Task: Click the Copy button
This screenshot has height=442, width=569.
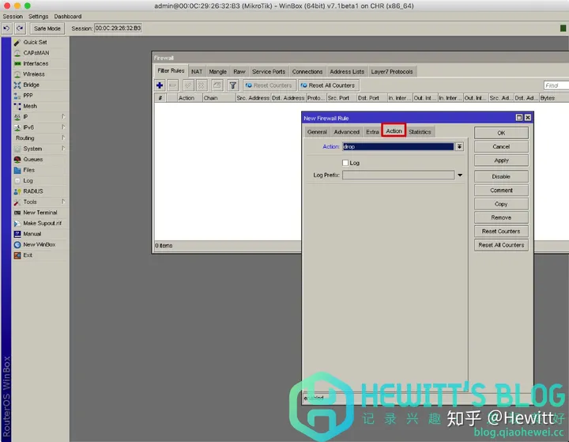Action: click(x=501, y=204)
